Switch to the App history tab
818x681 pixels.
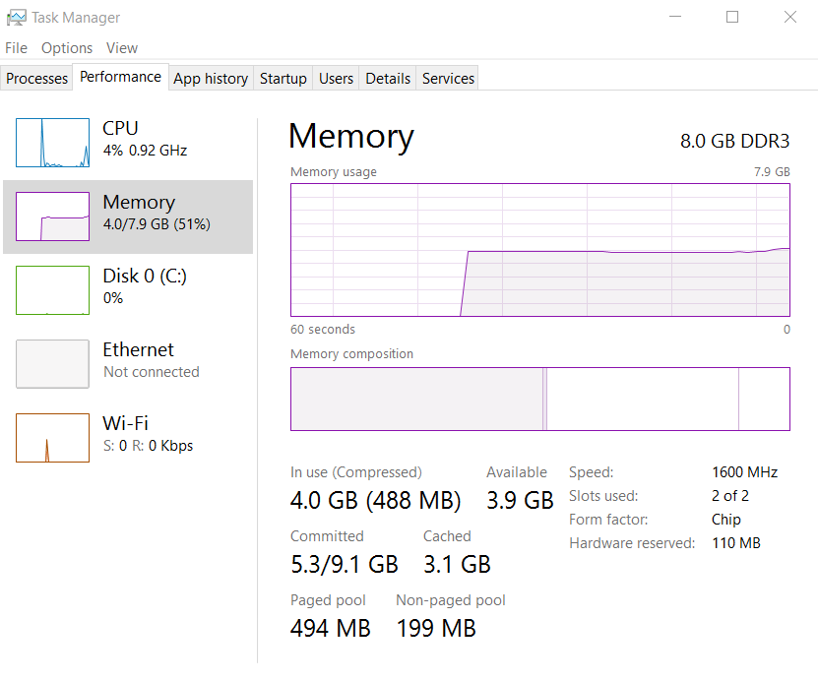pyautogui.click(x=210, y=78)
